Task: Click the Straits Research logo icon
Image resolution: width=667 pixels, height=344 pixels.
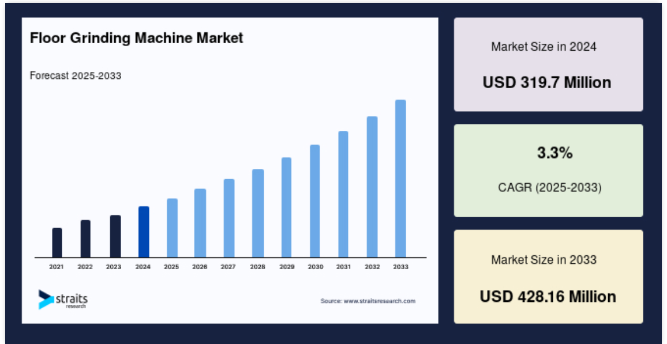Action: point(46,299)
